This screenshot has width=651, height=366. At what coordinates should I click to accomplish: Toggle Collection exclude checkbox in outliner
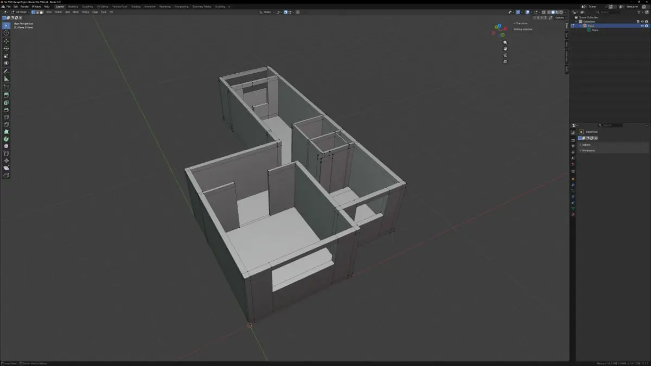[638, 21]
